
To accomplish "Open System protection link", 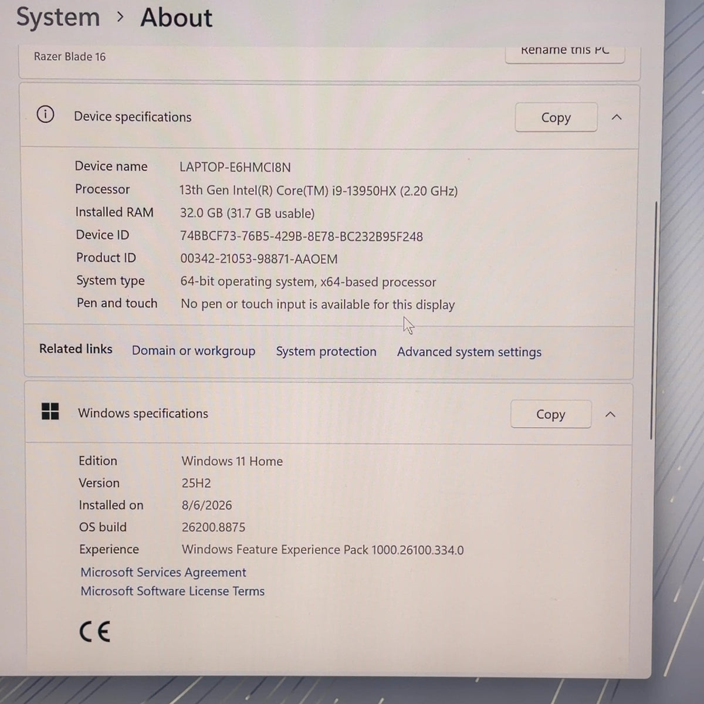I will 326,351.
